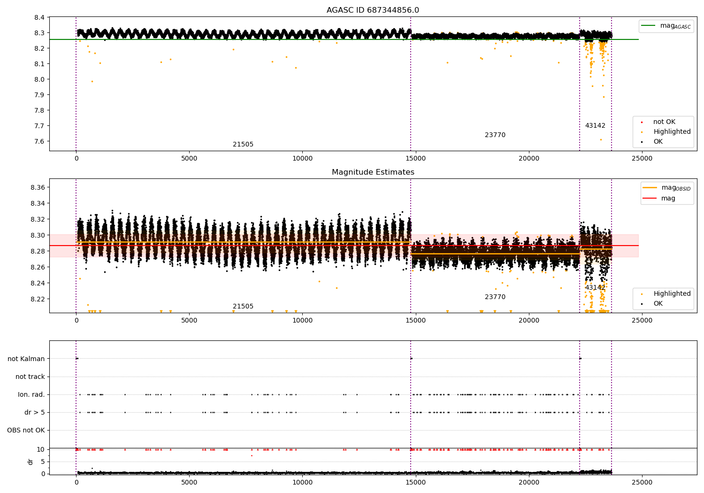Screen dimensions: 704x493
Task: Click the "10000" x-tick under the bottom plot
Action: pos(303,482)
